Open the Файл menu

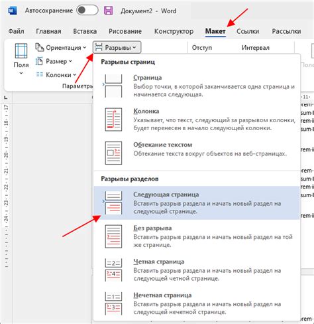[x=16, y=31]
